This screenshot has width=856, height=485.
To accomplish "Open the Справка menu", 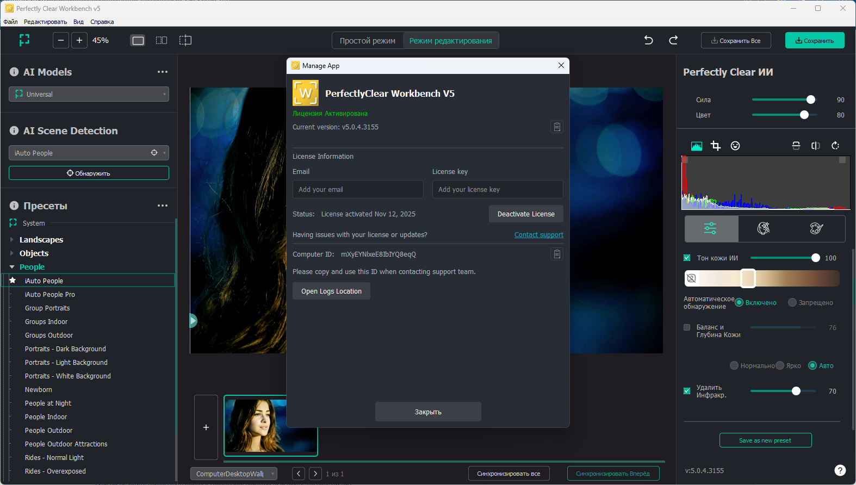I will click(102, 22).
